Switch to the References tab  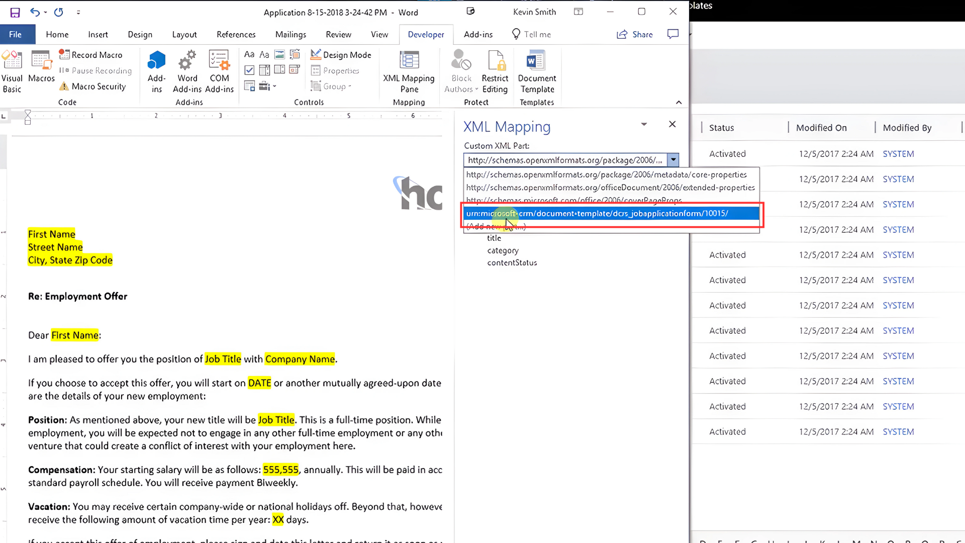click(236, 34)
